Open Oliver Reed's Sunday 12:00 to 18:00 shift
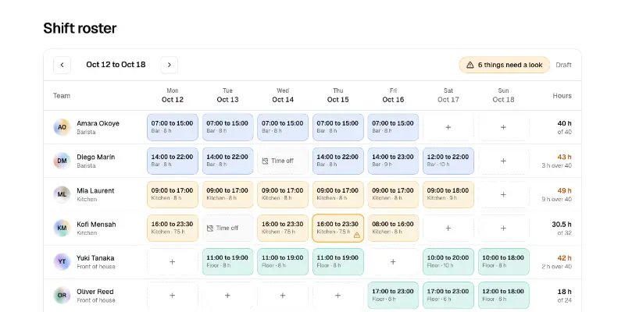 [503, 296]
